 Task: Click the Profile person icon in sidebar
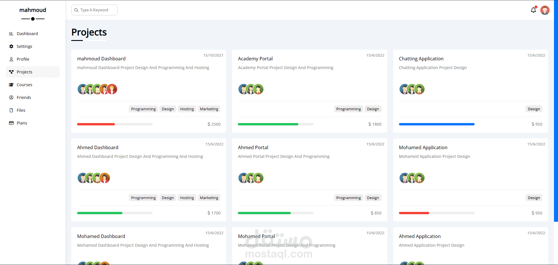11,59
